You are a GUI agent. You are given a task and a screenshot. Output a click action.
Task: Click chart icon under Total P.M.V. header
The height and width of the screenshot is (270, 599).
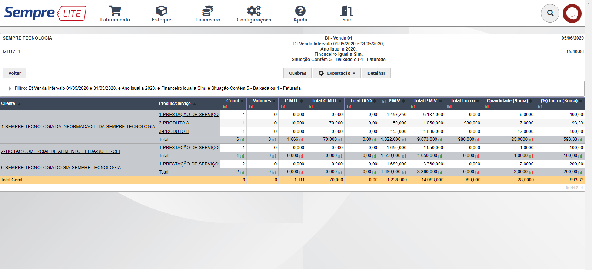413,107
